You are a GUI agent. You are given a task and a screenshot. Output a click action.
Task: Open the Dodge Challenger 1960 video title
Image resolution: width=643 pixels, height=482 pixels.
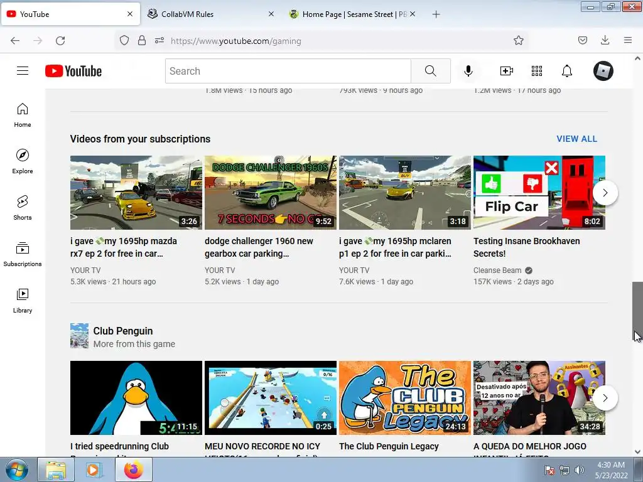pos(259,247)
